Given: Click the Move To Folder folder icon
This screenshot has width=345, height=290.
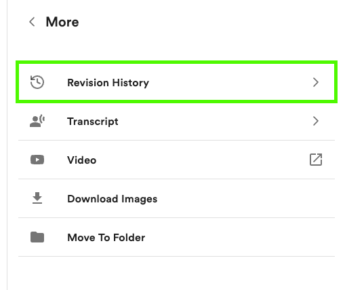Looking at the screenshot, I should tap(37, 237).
